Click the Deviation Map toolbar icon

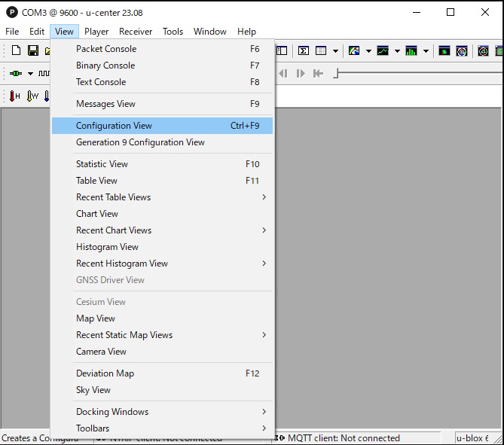pyautogui.click(x=444, y=50)
